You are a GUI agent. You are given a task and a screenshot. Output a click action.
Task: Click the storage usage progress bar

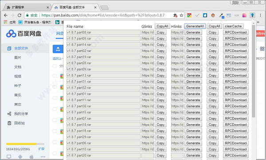click(x=25, y=144)
